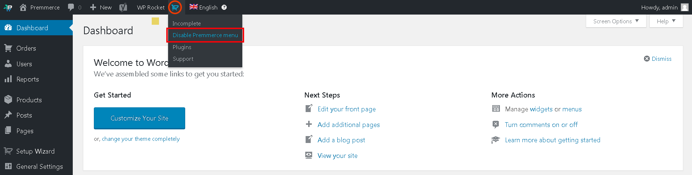Open the New content menu
Screen dimensions: 692x175
[x=101, y=7]
